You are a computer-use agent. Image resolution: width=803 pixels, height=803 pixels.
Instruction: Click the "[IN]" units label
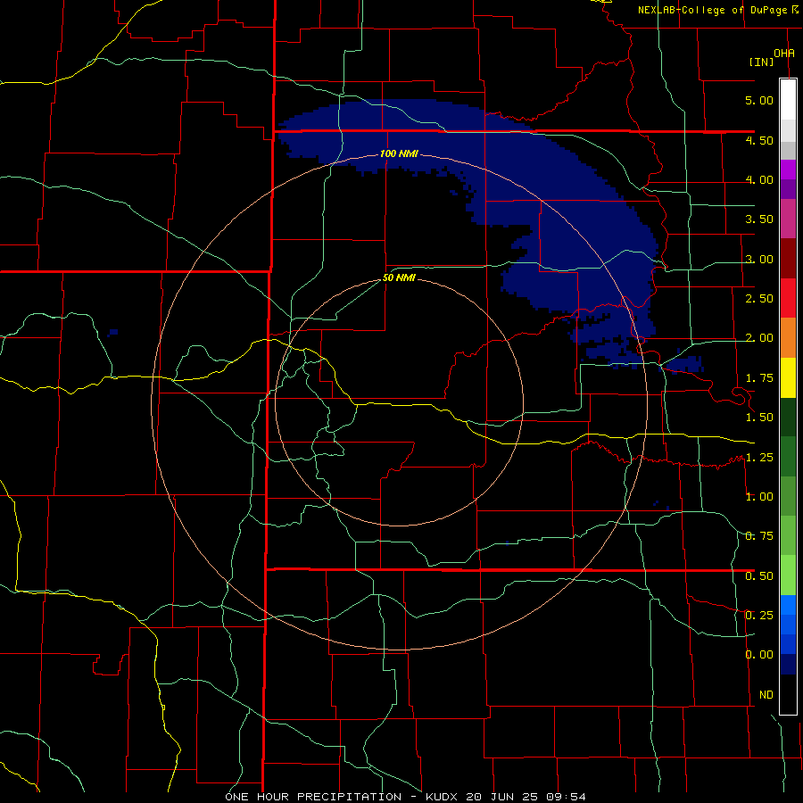[x=761, y=62]
